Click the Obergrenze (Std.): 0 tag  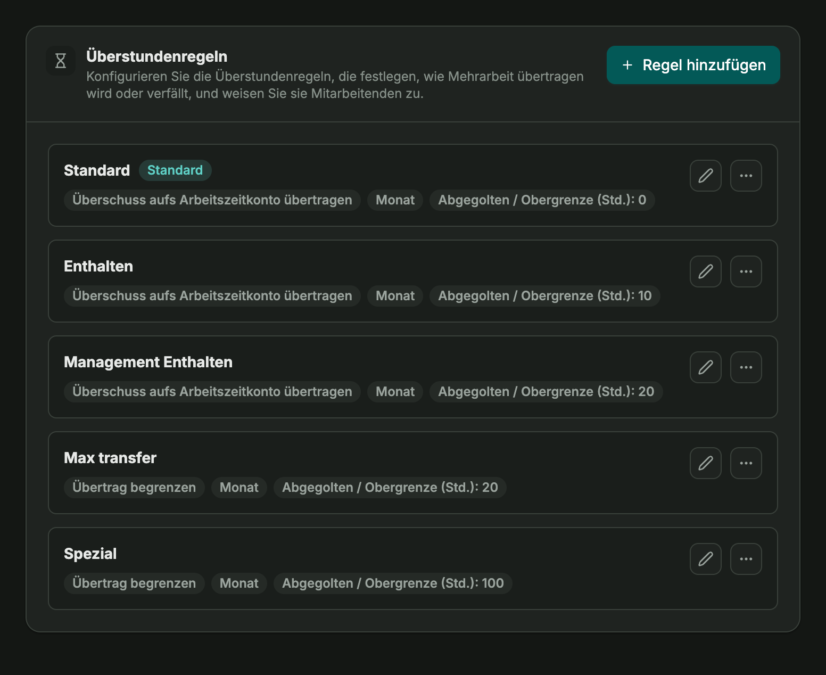point(542,200)
